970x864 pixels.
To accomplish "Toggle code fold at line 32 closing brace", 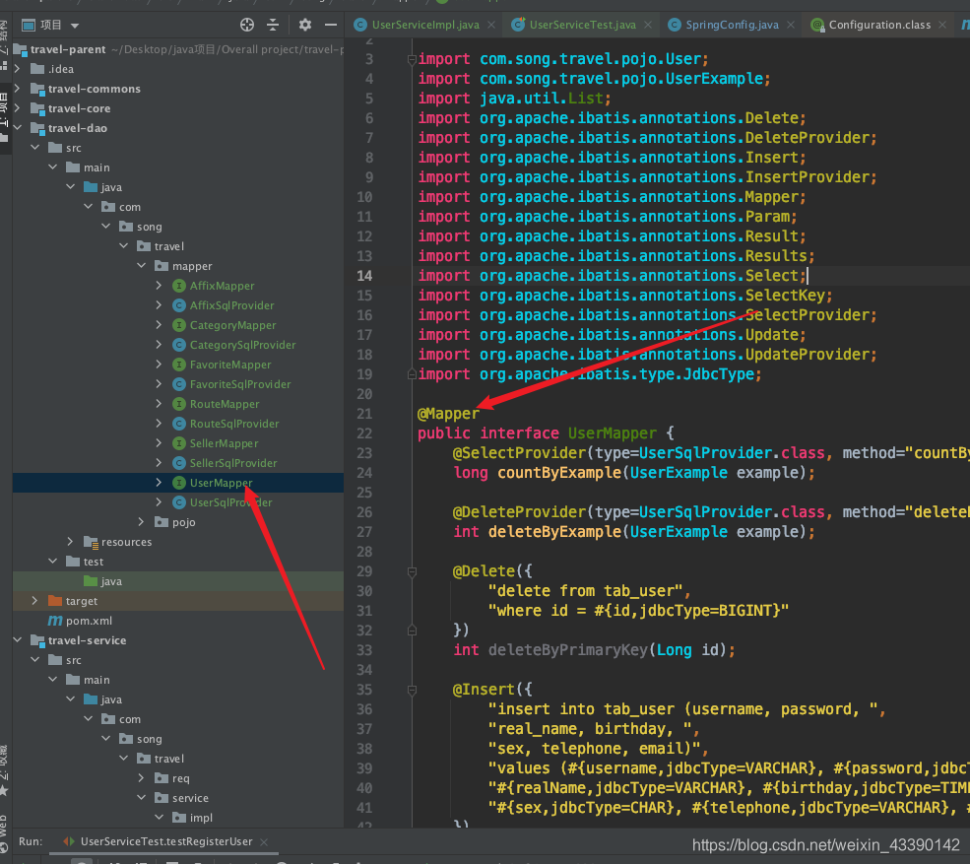I will [412, 631].
